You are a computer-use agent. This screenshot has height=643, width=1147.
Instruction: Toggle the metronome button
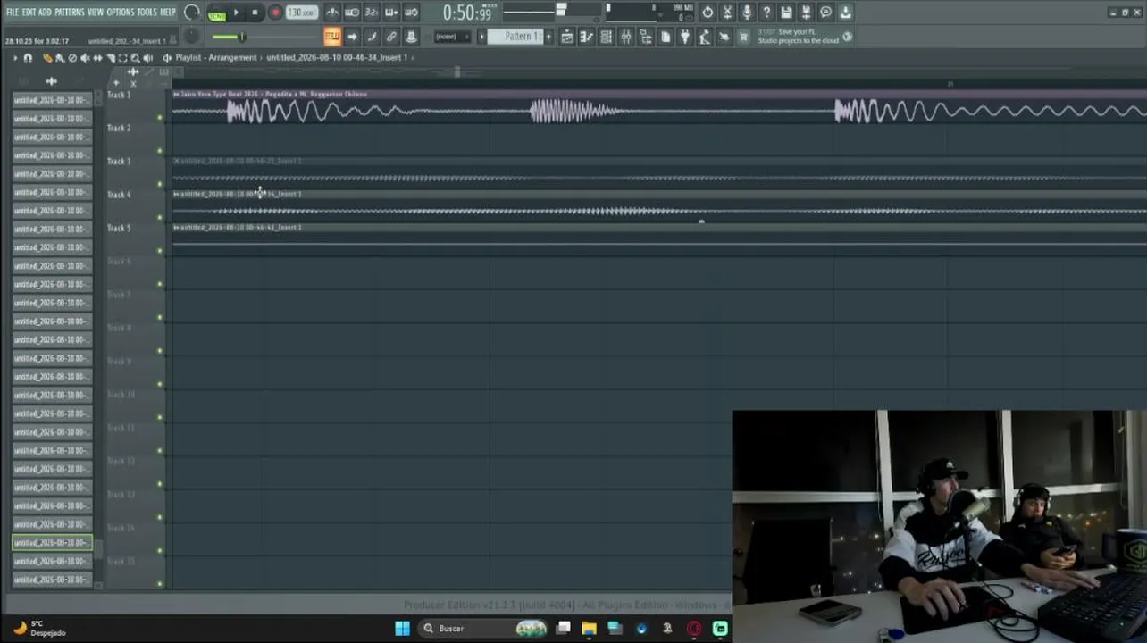click(x=332, y=13)
